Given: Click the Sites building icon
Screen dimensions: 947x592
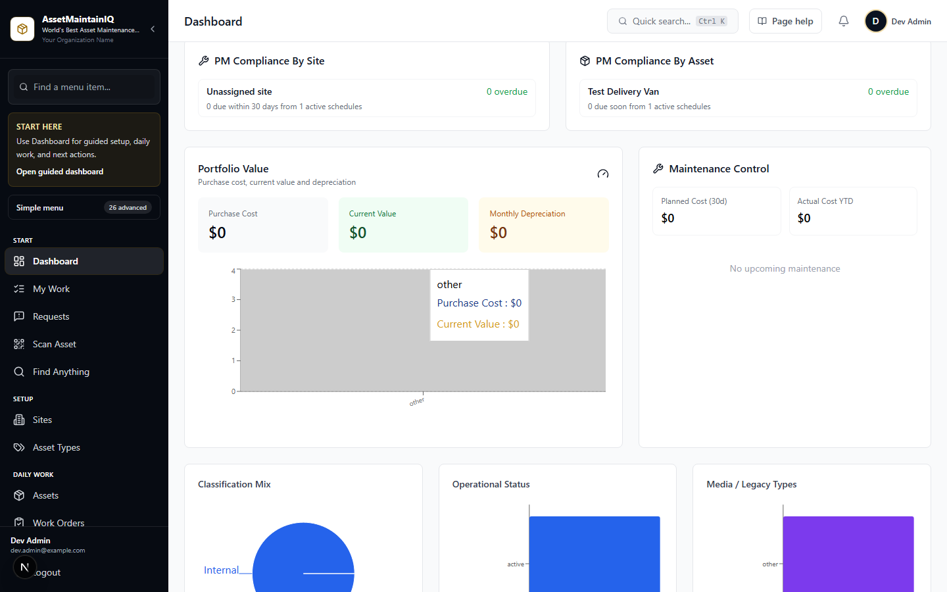Looking at the screenshot, I should coord(19,420).
